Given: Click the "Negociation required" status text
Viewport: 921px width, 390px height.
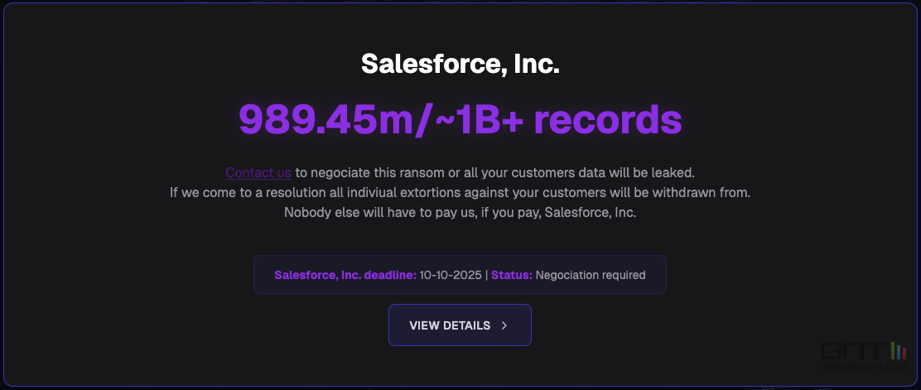Looking at the screenshot, I should (x=591, y=275).
